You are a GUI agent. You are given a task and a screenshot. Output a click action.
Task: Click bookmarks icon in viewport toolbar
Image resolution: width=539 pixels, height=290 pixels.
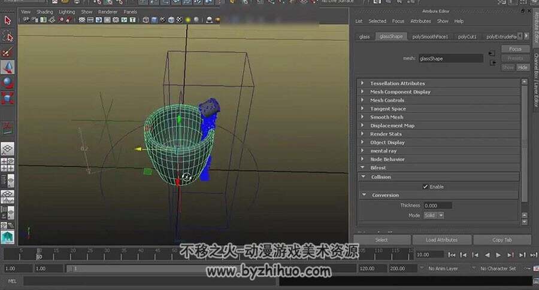click(43, 20)
